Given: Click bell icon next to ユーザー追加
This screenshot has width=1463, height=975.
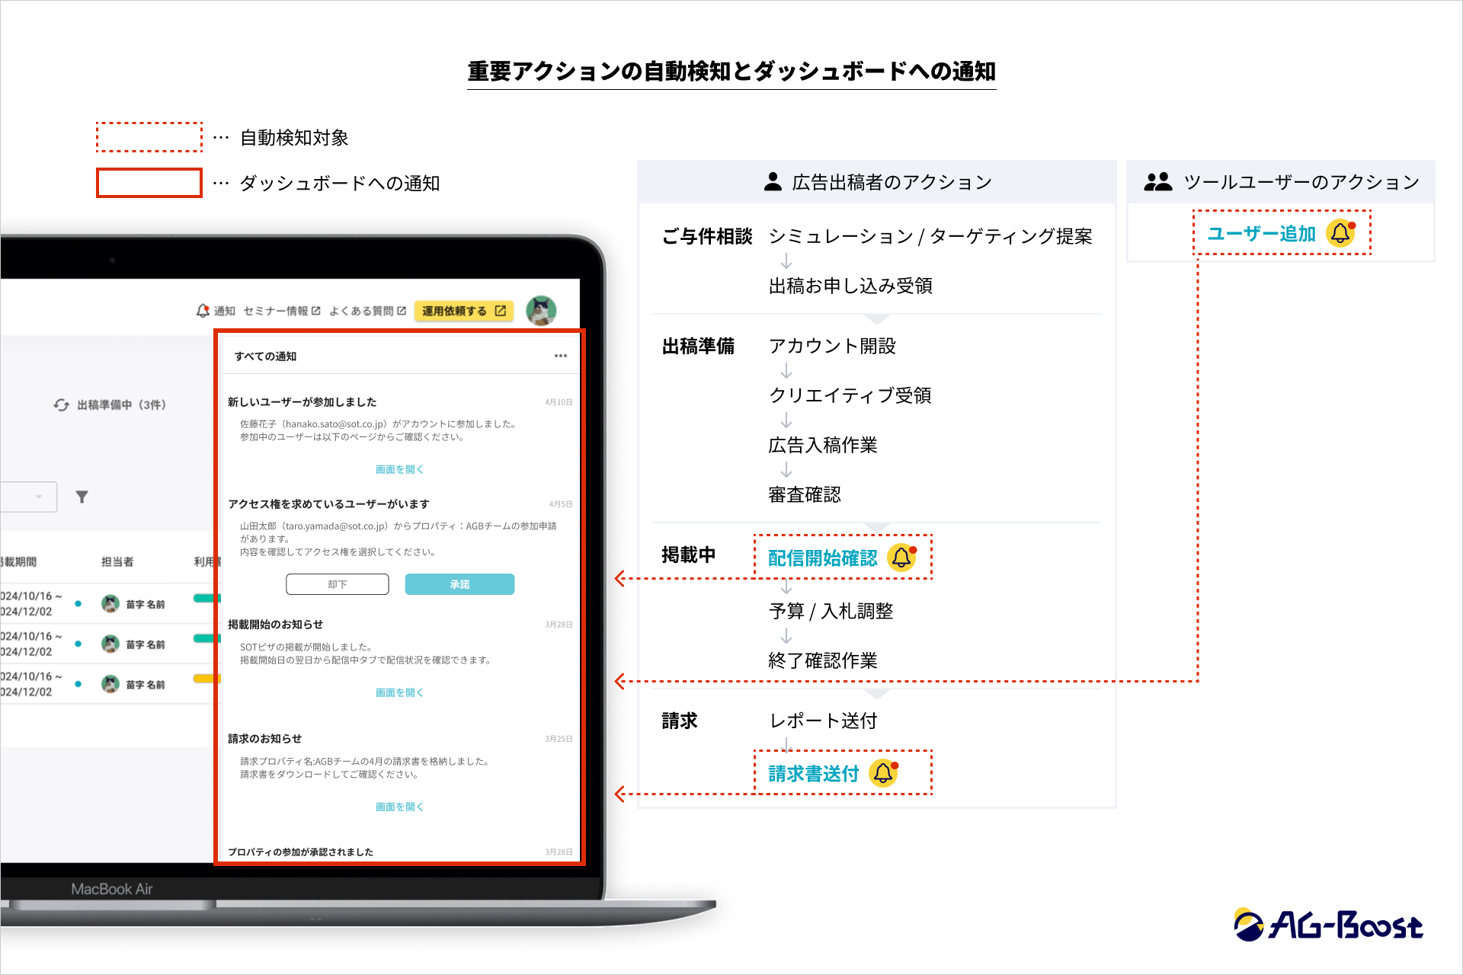Looking at the screenshot, I should coord(1340,233).
